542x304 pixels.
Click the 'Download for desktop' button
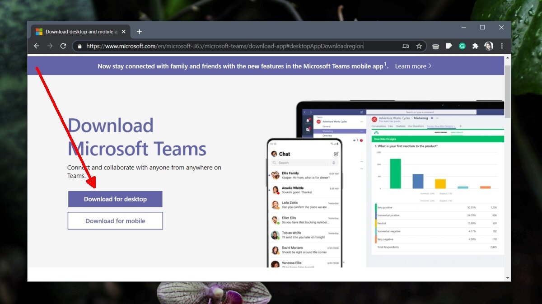pos(115,199)
